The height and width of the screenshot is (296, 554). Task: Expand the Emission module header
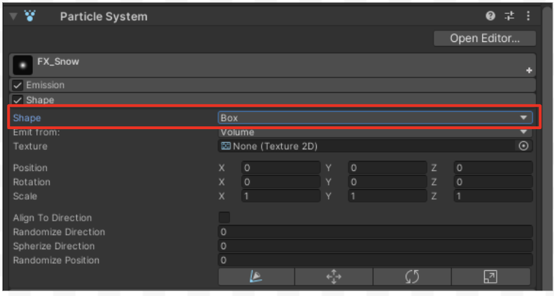coord(45,85)
